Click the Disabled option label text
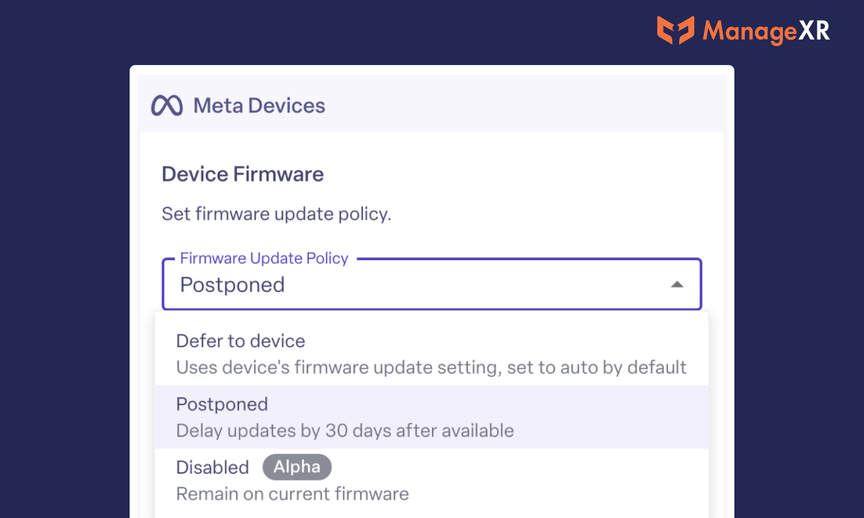Viewport: 864px width, 518px height. click(213, 467)
